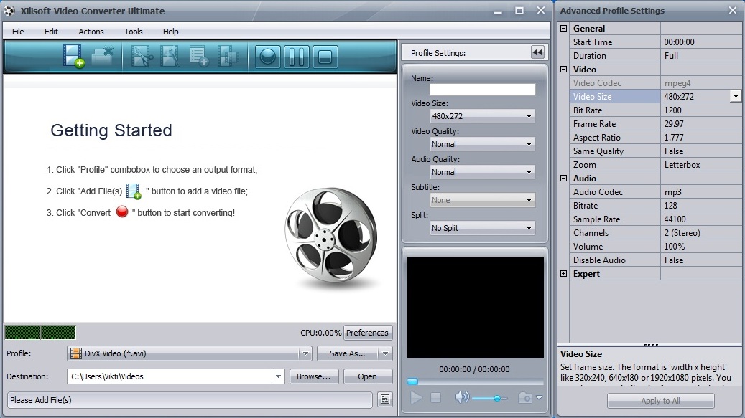745x418 pixels.
Task: Open the Actions menu
Action: [91, 32]
